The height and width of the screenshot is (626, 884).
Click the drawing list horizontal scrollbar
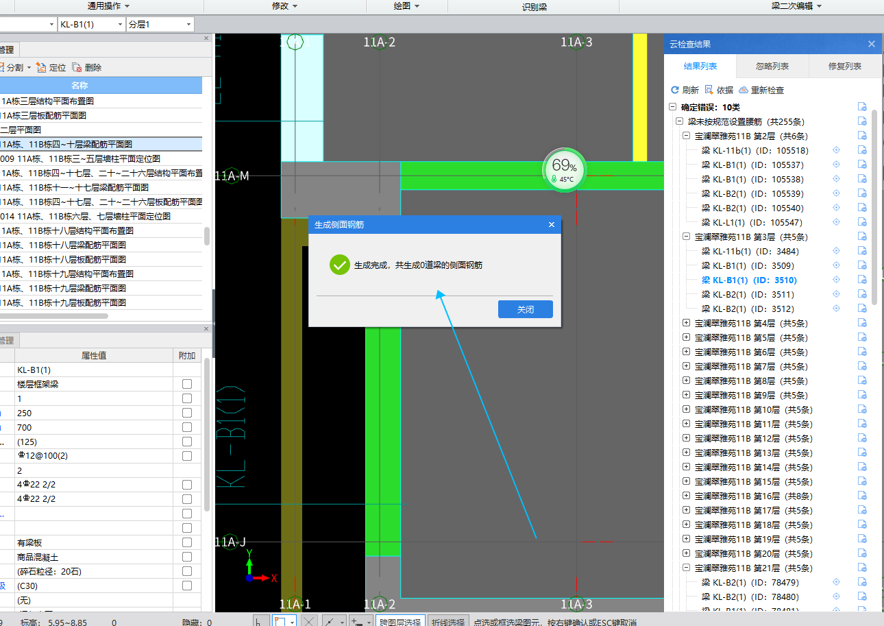pyautogui.click(x=53, y=316)
